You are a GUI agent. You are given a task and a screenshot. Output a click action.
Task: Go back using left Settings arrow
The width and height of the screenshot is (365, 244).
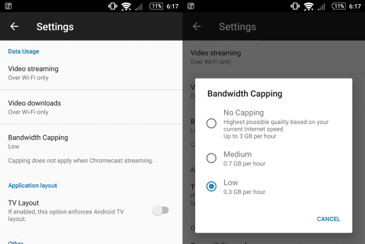[x=14, y=26]
